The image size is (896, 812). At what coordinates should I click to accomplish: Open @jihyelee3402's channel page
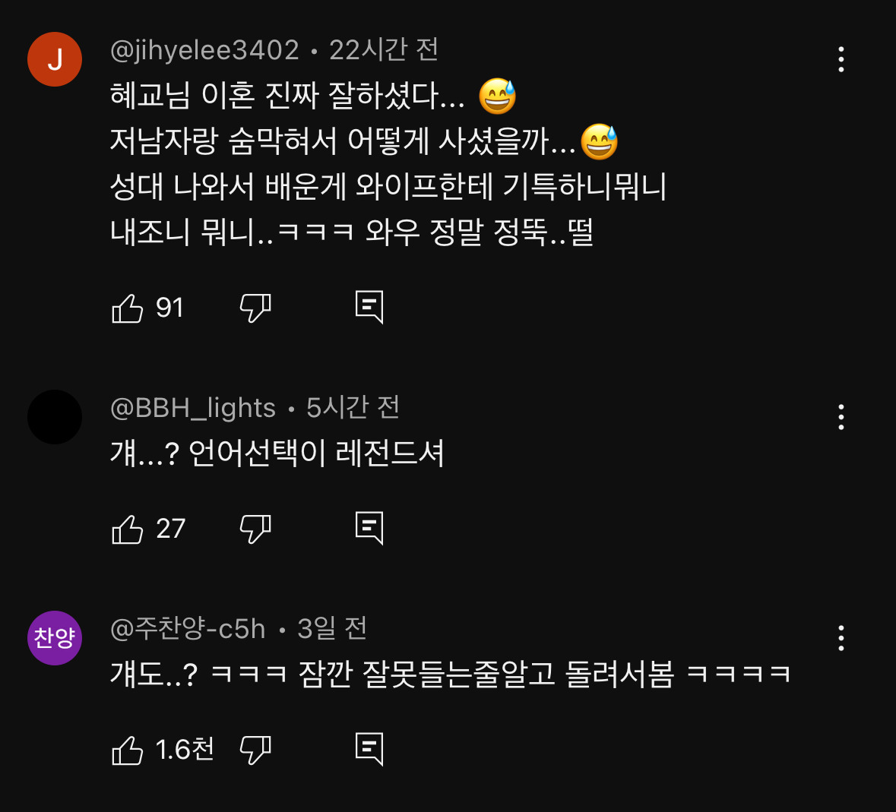click(x=204, y=49)
